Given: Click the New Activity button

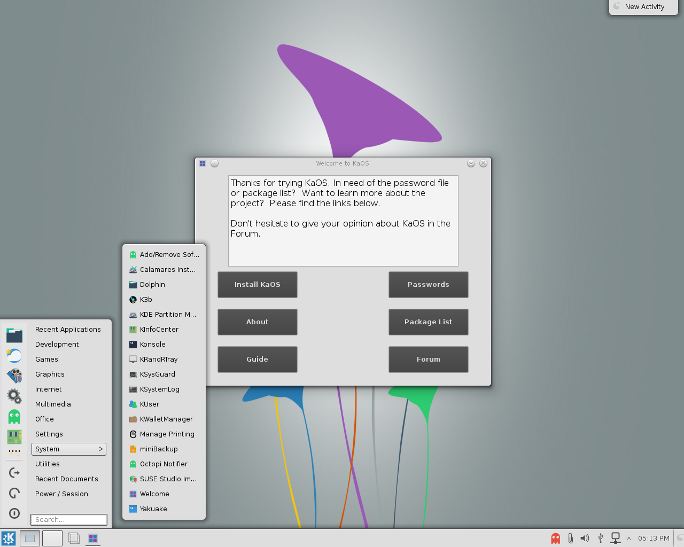Looking at the screenshot, I should point(643,7).
